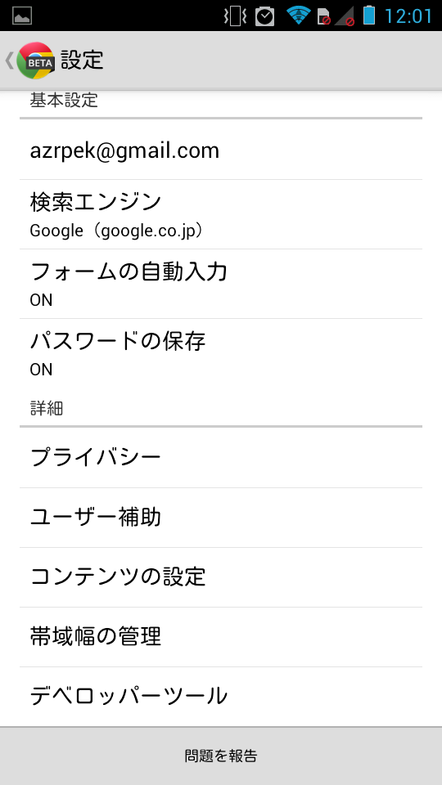Open デベロッパーツール developer tools
Screen dimensions: 442x785
pyautogui.click(x=221, y=697)
